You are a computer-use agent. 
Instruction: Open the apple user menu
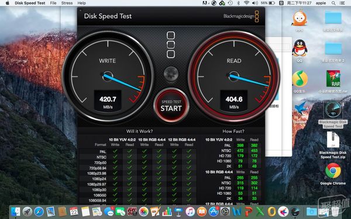point(321,3)
